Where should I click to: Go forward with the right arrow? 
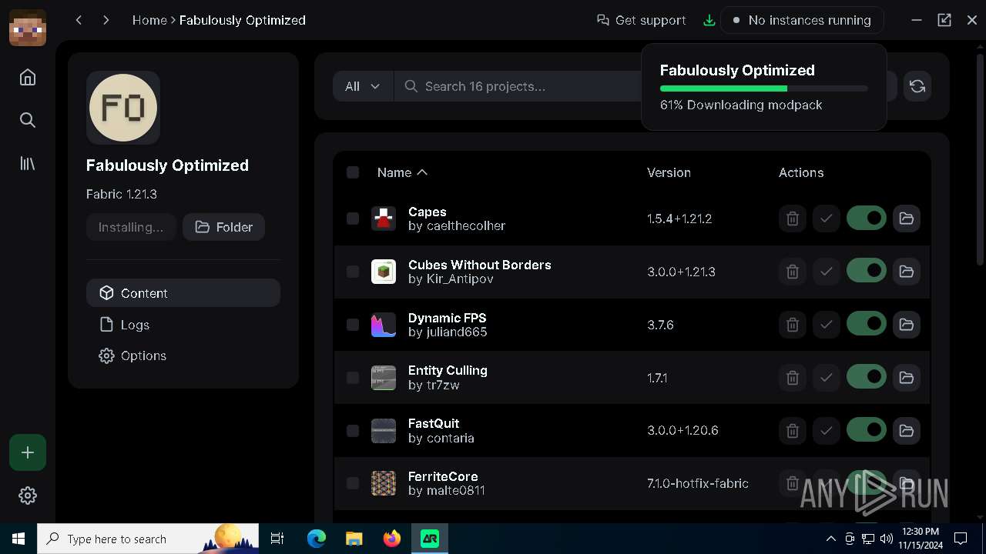pyautogui.click(x=106, y=20)
